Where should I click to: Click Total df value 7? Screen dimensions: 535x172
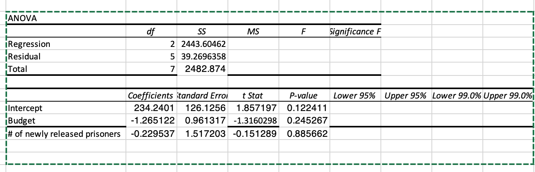click(151, 69)
